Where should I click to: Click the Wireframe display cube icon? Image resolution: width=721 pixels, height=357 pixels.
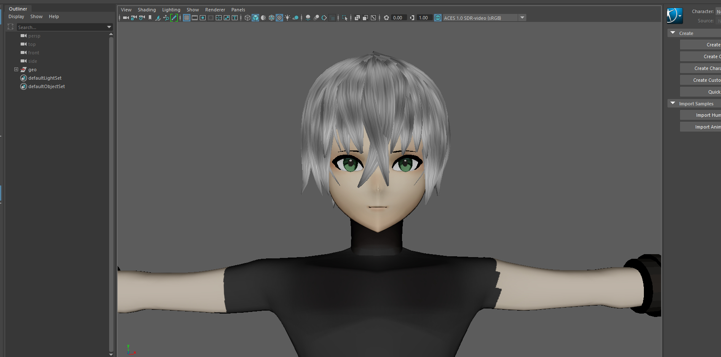[x=247, y=18]
